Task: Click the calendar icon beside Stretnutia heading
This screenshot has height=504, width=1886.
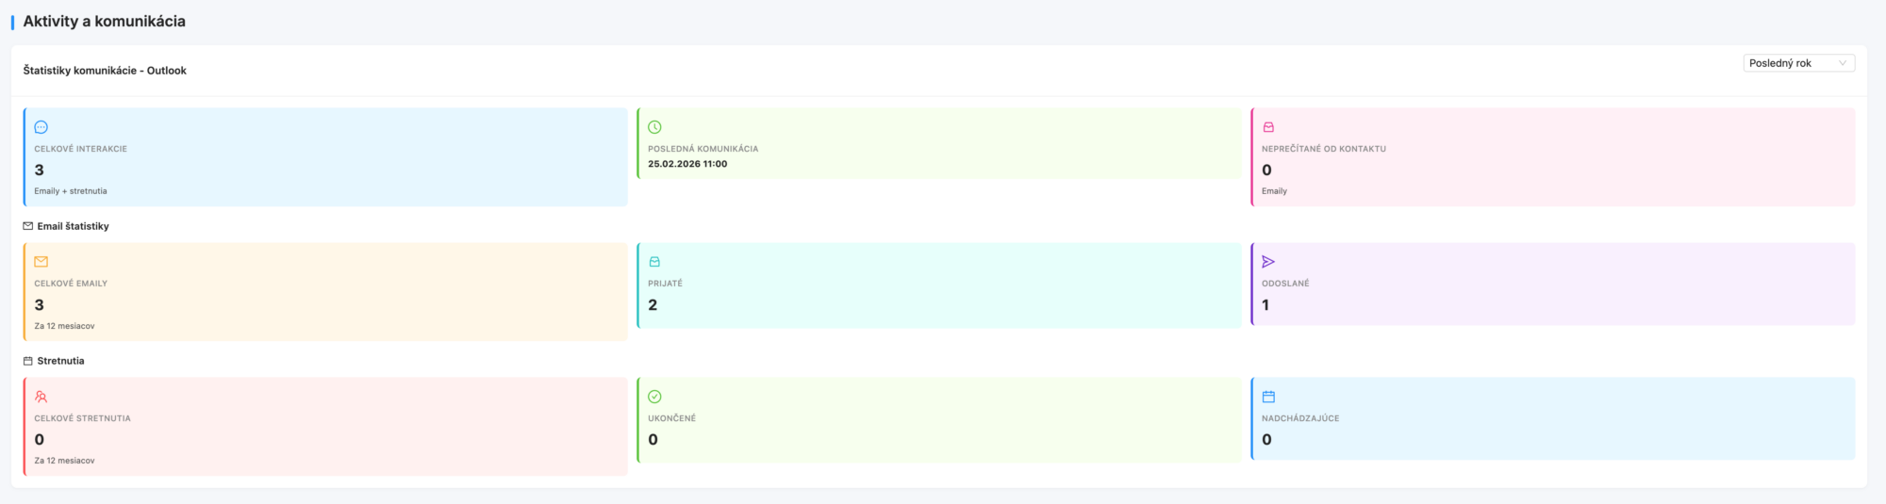Action: pos(28,361)
